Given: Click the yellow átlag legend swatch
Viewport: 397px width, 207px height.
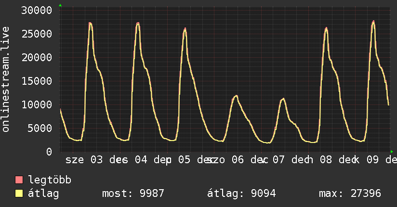Looking at the screenshot, I should [x=19, y=194].
